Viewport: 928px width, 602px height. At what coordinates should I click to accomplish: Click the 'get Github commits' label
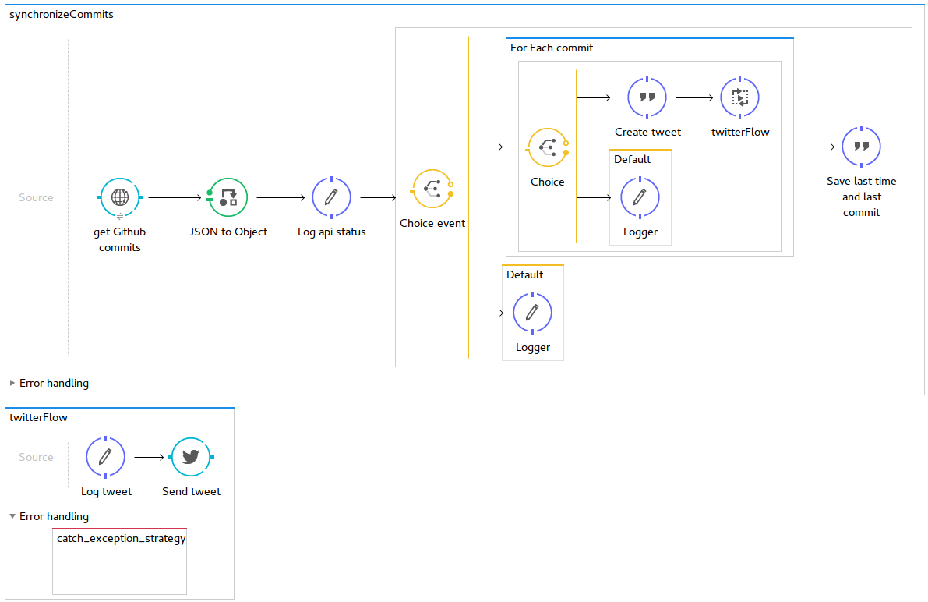click(x=119, y=240)
